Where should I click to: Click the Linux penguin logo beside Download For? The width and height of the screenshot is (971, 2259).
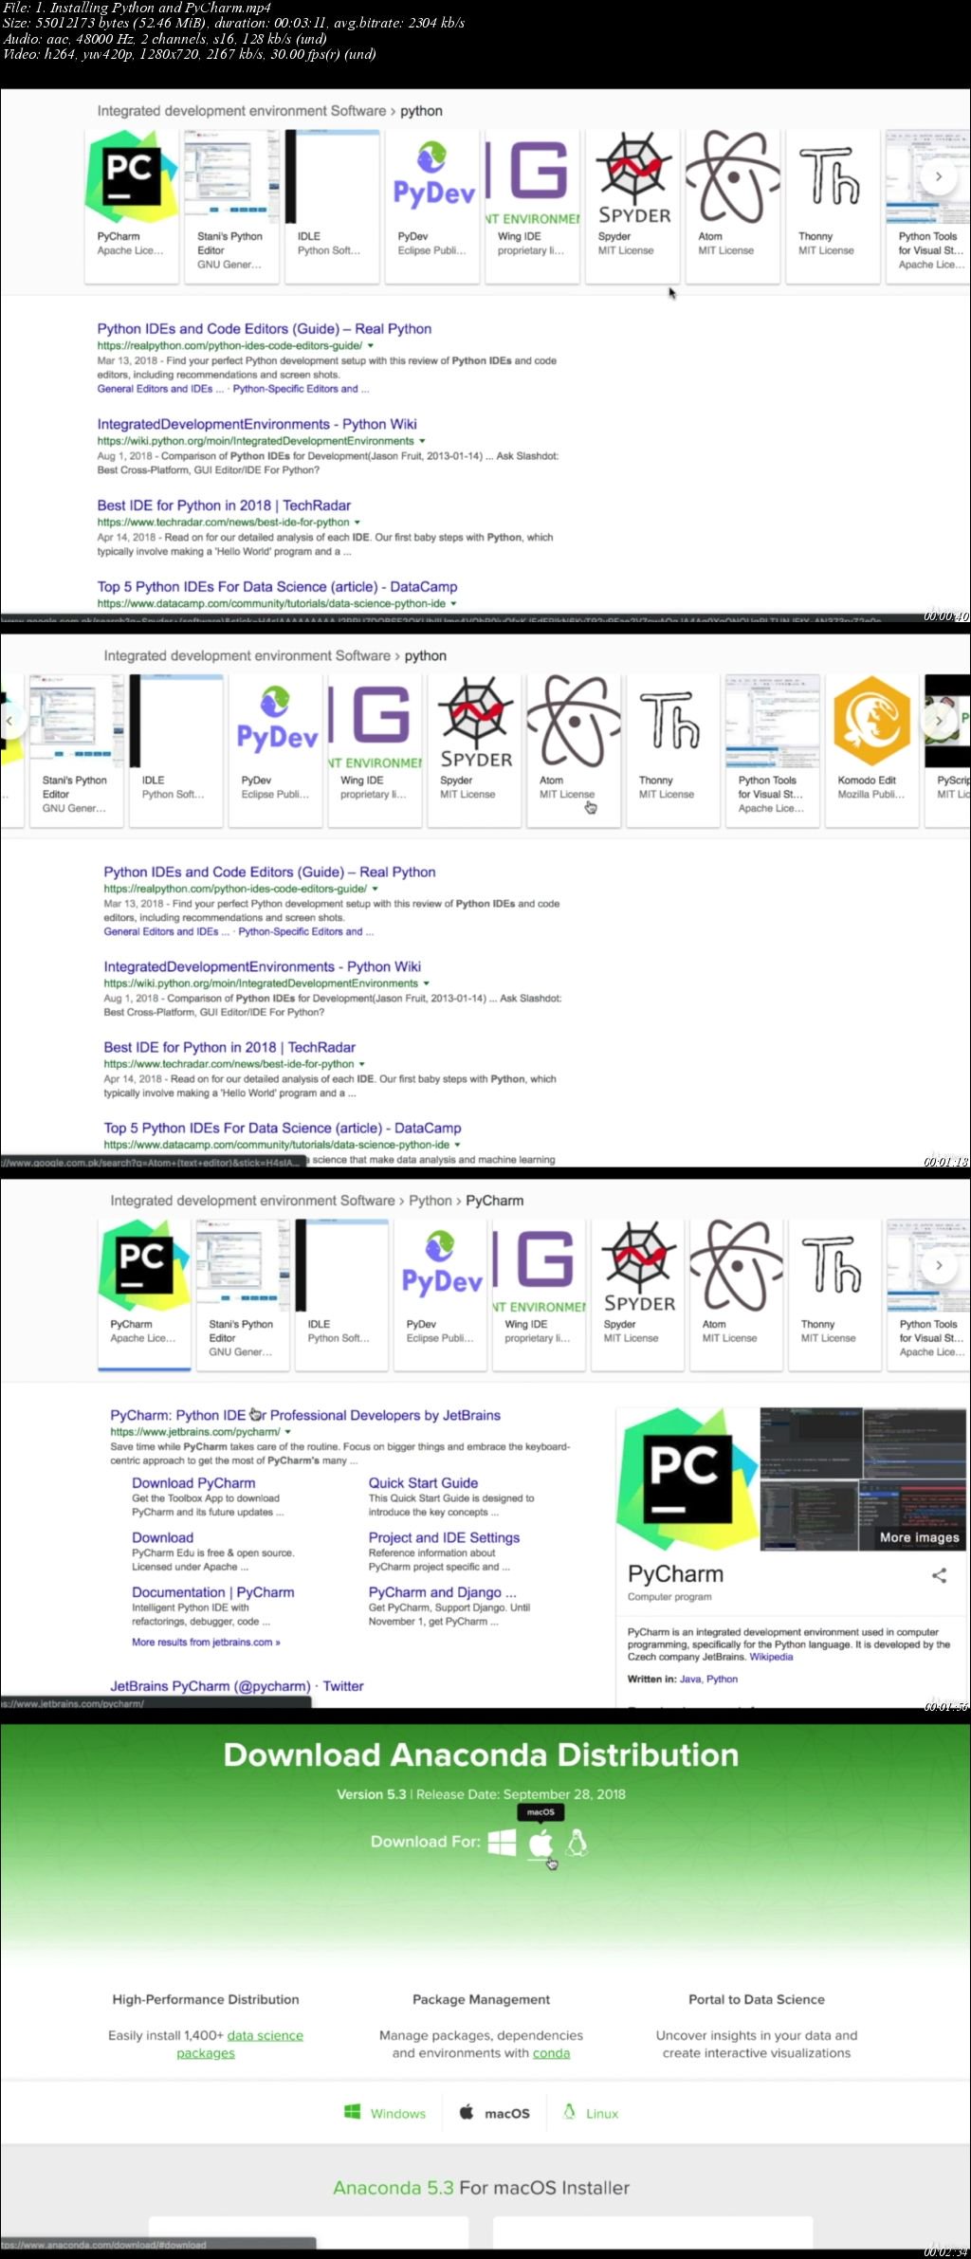click(x=577, y=1842)
